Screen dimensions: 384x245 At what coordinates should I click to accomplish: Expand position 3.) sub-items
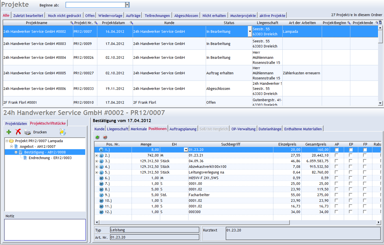pos(97,161)
